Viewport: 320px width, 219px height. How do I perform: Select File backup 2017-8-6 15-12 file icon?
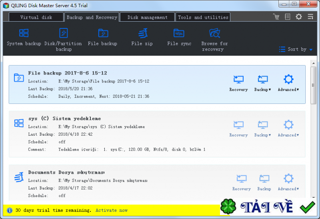tap(19, 78)
